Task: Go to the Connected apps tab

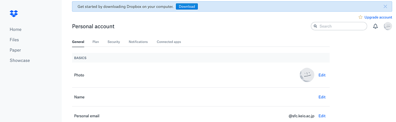Action: [169, 42]
